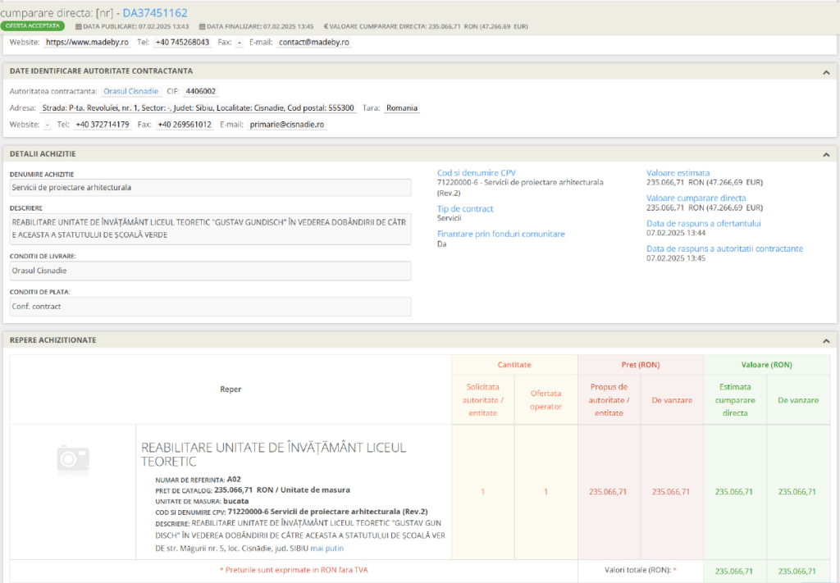Click the contact@madeby.ro email address
This screenshot has width=840, height=583.
coord(313,42)
